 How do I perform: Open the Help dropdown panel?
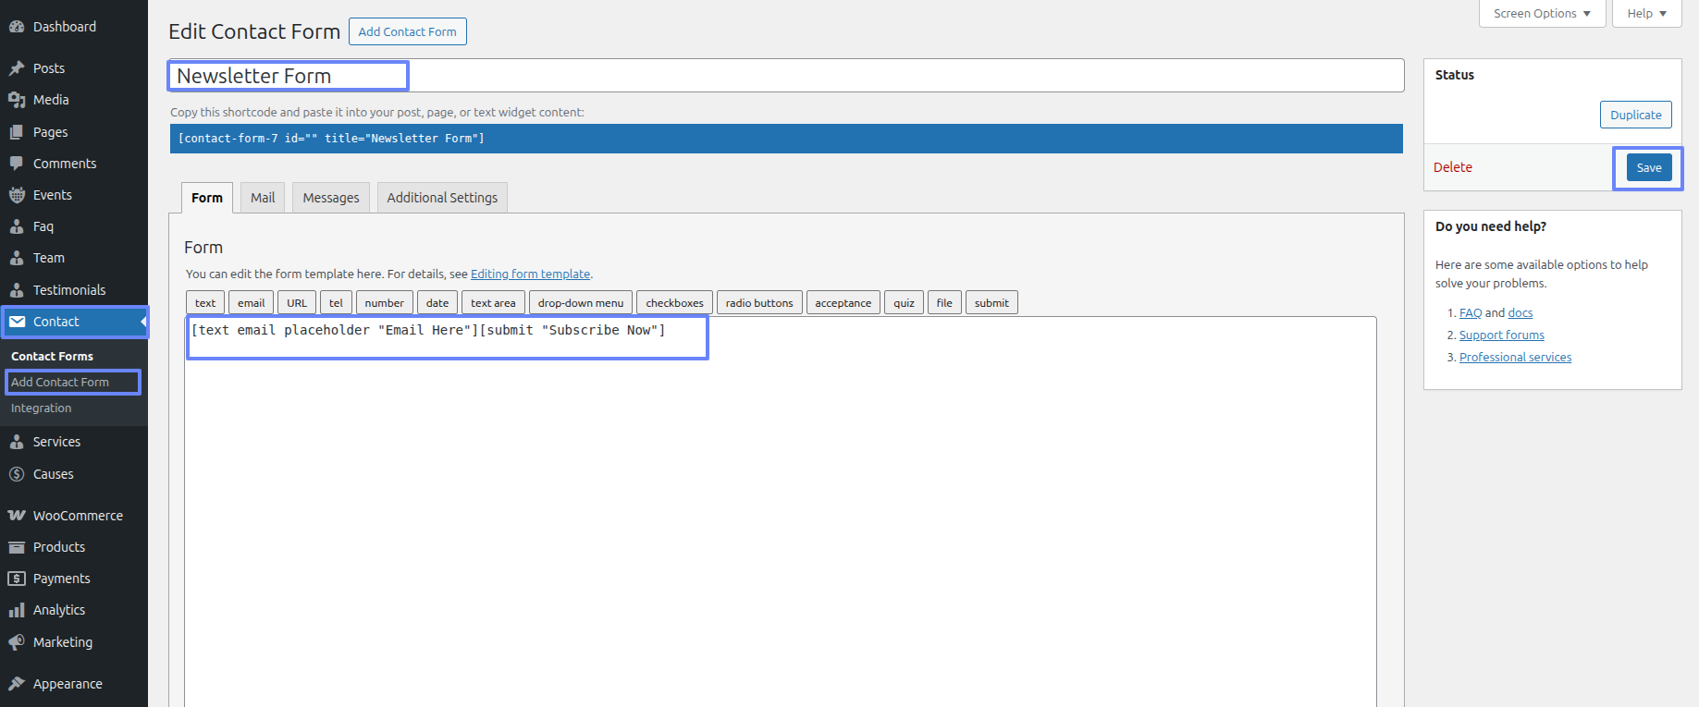[1646, 14]
